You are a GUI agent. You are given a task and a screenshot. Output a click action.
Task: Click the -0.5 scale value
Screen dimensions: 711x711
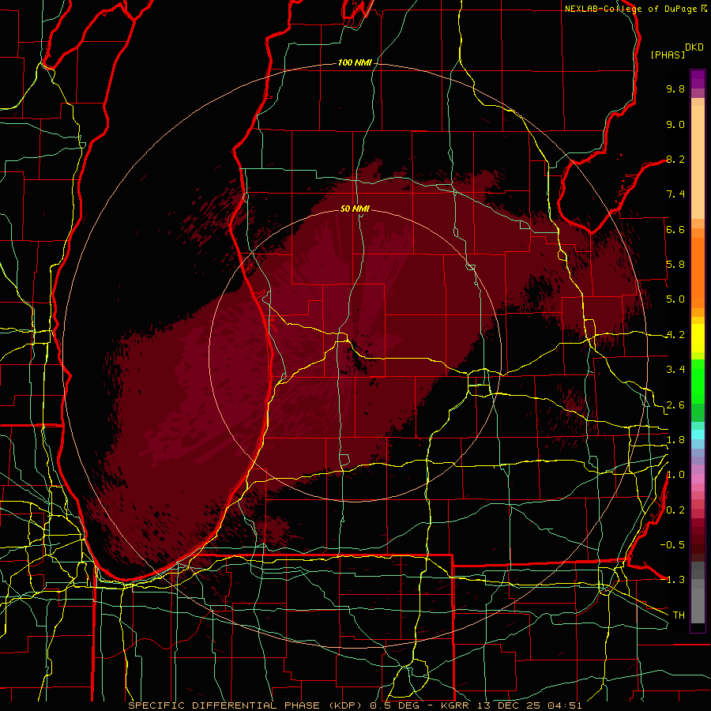tap(672, 545)
